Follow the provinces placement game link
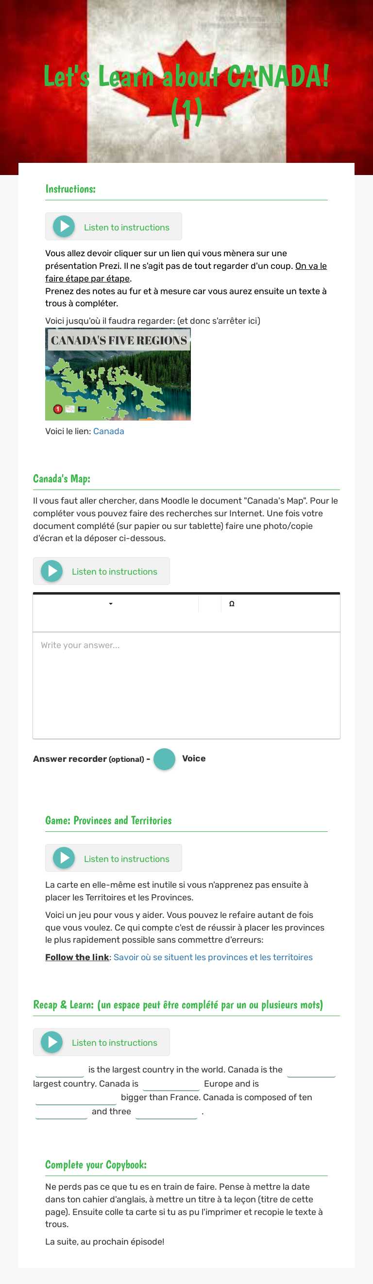The image size is (373, 1284). [x=213, y=957]
